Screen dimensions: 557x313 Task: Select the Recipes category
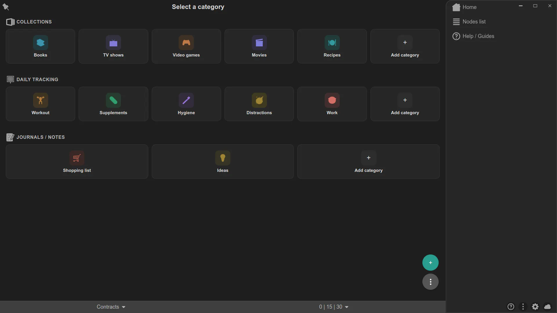tap(332, 46)
